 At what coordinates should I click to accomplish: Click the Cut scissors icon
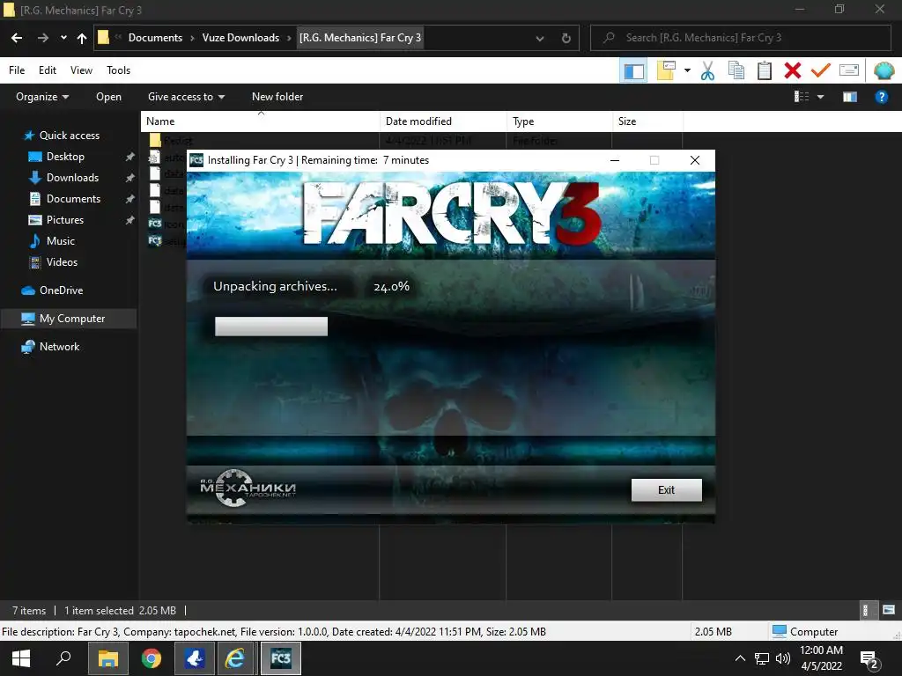click(x=707, y=70)
